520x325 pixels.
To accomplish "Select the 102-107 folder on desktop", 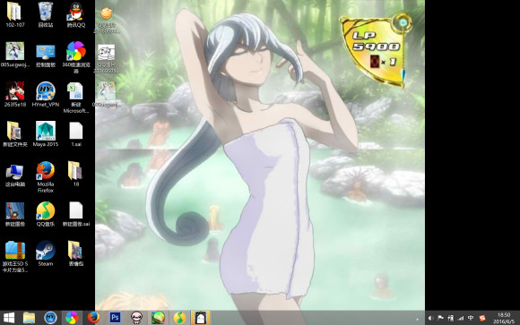I will pos(14,12).
